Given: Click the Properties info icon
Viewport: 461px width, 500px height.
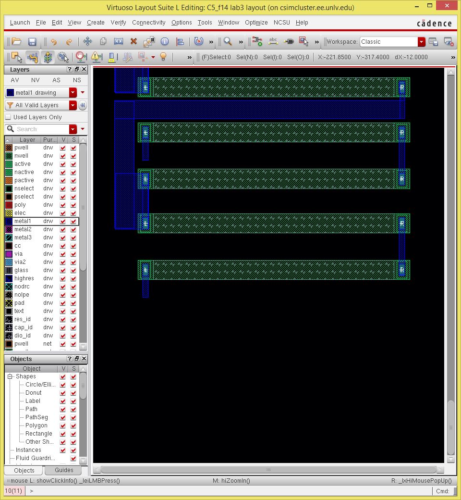Looking at the screenshot, I should click(x=164, y=41).
